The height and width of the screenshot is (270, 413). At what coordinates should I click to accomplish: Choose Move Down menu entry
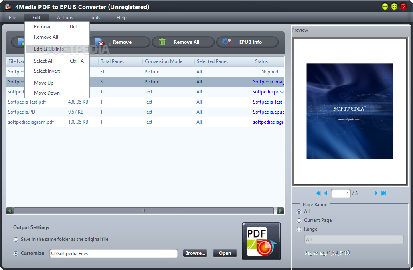(57, 93)
